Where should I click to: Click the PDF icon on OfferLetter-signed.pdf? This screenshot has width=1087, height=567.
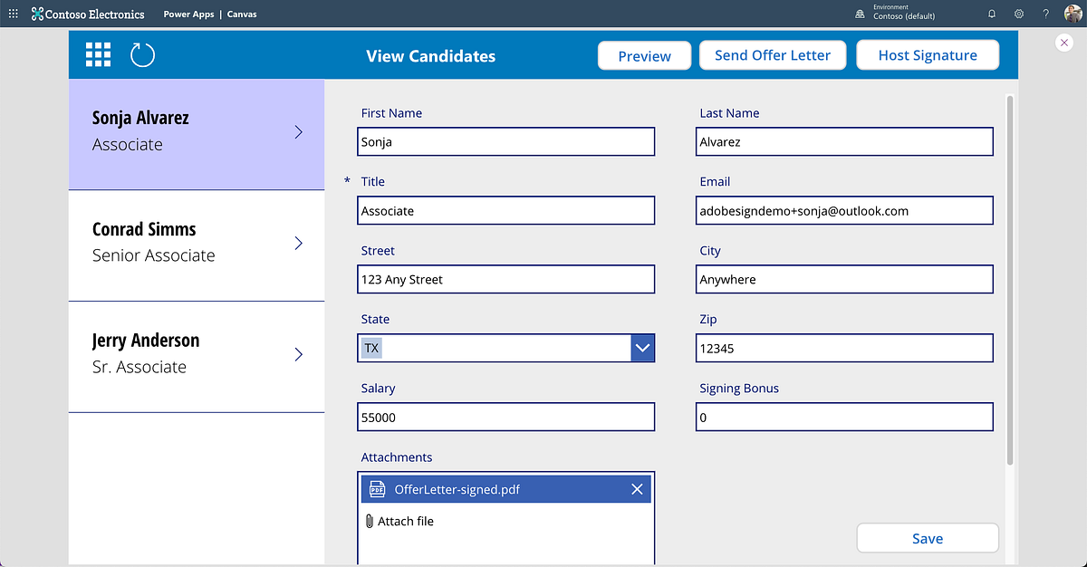click(378, 488)
